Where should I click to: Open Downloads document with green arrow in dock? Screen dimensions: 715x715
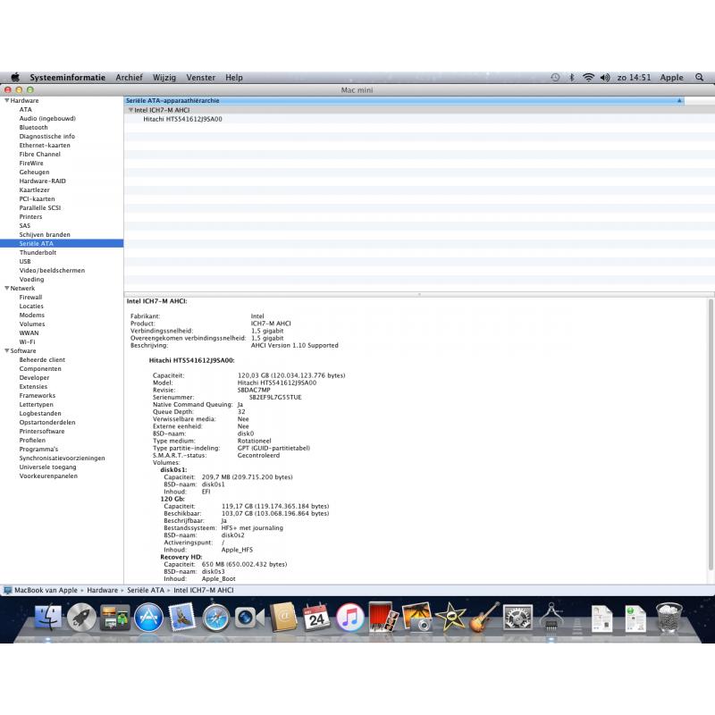pyautogui.click(x=635, y=618)
